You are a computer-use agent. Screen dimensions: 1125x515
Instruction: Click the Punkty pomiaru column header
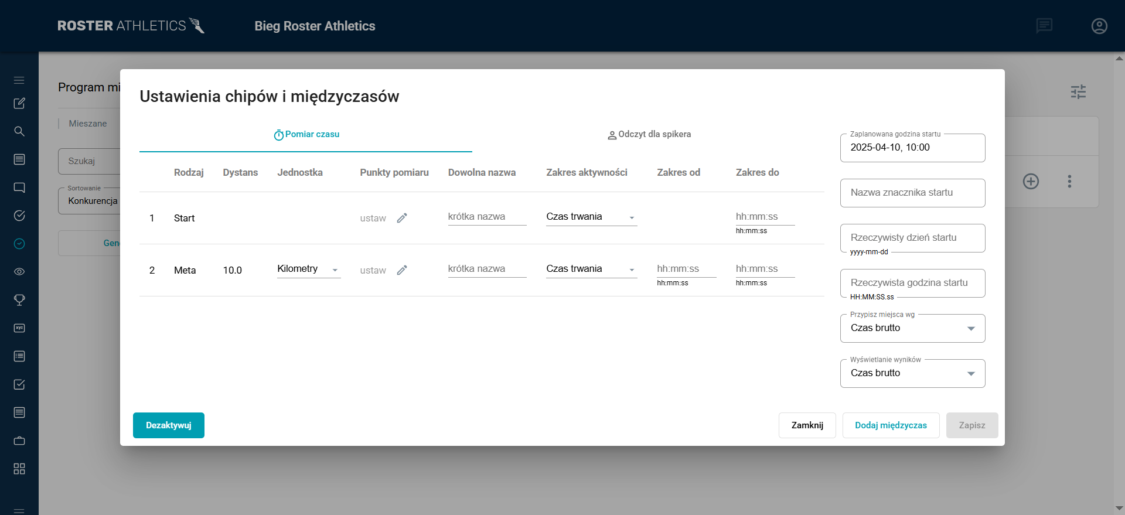click(x=394, y=172)
